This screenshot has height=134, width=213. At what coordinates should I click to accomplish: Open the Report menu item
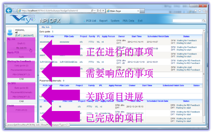pyautogui.click(x=103, y=21)
